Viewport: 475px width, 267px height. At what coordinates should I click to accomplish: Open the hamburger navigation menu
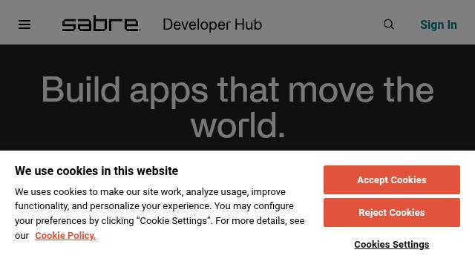pyautogui.click(x=24, y=24)
